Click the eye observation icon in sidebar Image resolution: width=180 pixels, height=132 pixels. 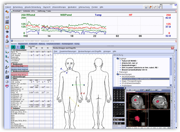click(x=7, y=32)
